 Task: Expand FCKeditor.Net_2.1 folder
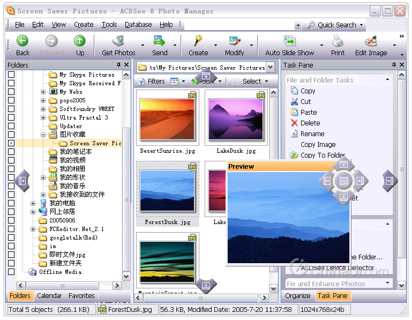pos(33,229)
